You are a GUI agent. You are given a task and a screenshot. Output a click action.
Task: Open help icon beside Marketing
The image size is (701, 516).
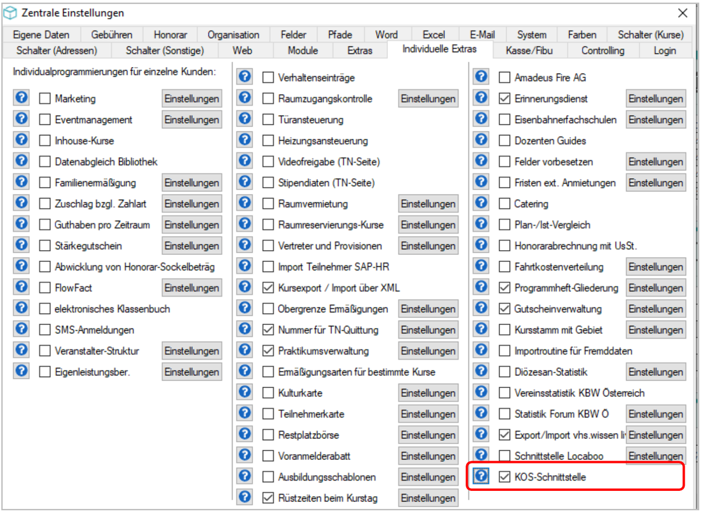[21, 98]
